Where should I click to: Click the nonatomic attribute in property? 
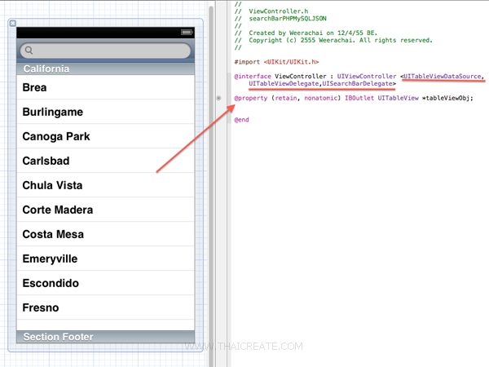321,98
